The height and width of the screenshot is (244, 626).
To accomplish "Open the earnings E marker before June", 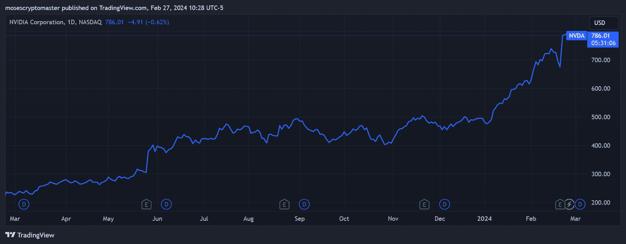I will tap(146, 204).
